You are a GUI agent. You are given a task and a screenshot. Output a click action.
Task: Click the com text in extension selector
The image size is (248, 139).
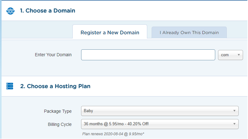point(225,55)
